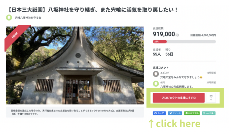Open the 健司 commenter name
The height and width of the screenshot is (134, 231).
163,82
